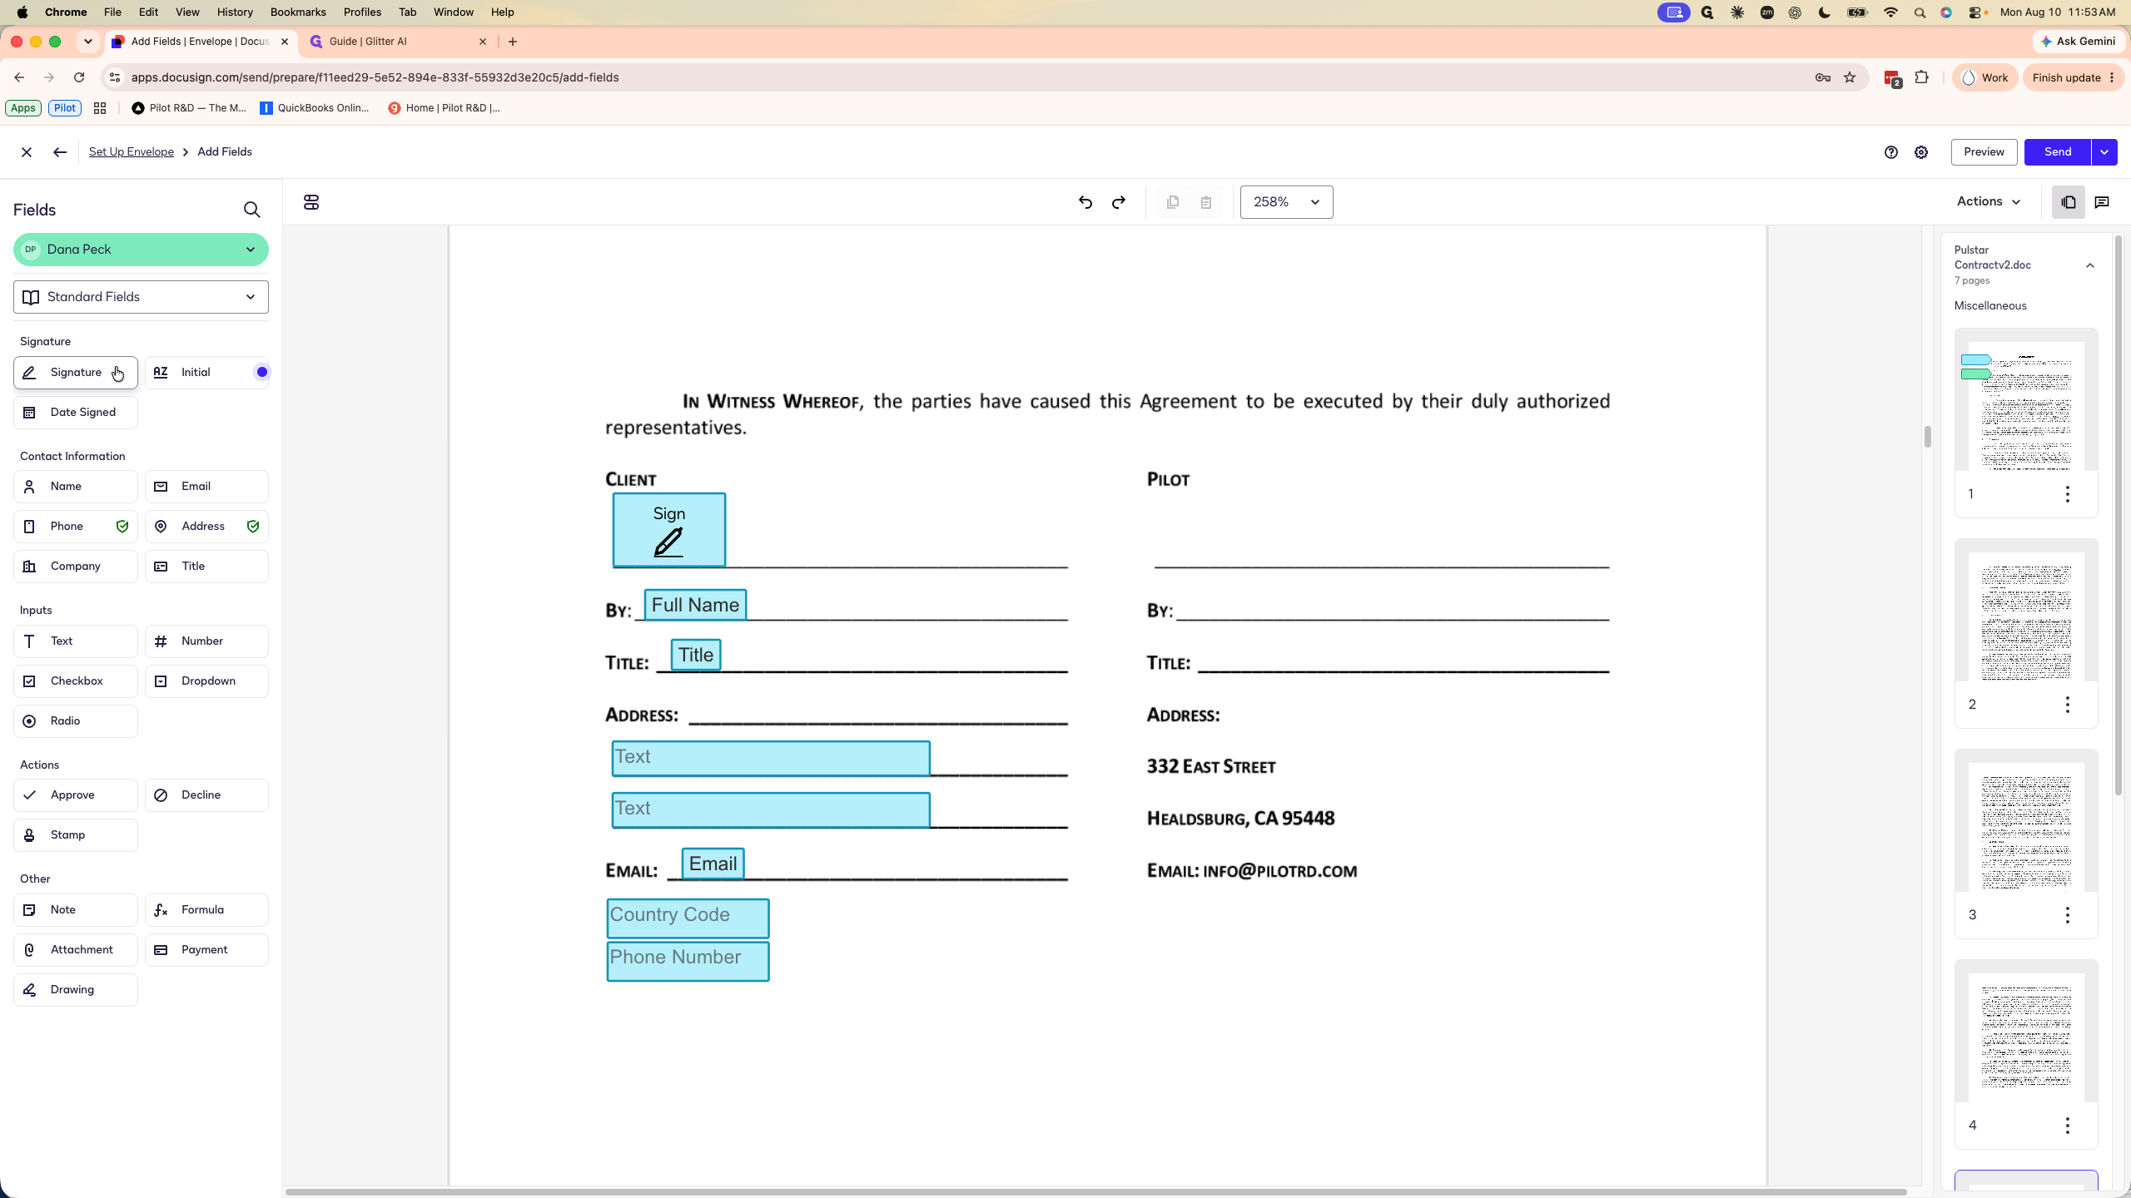Open page 3 options menu
2131x1198 pixels.
point(2067,915)
